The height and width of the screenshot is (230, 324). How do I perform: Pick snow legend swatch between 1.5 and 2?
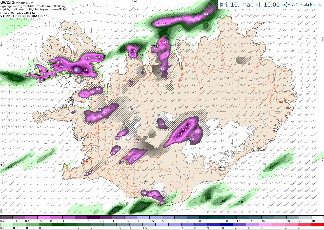(81, 217)
